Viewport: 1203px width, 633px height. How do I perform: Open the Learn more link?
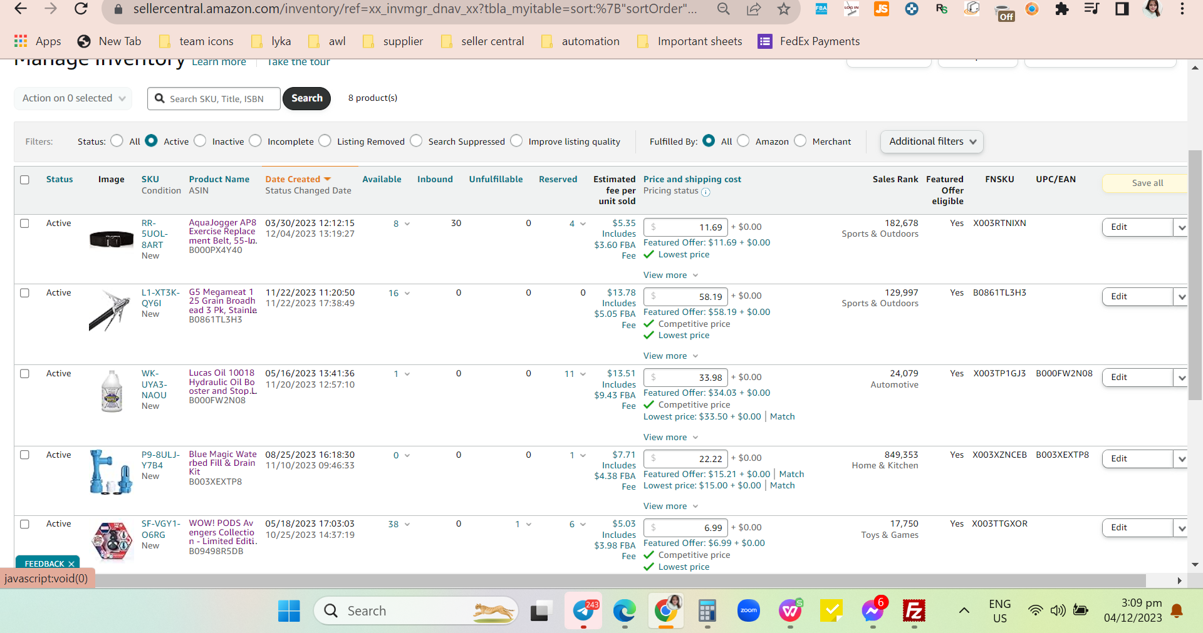219,62
